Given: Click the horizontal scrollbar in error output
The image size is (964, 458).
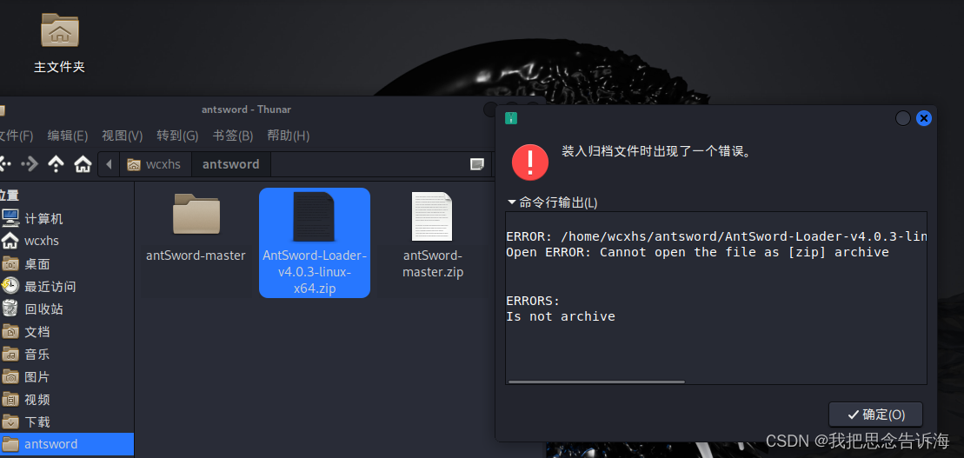Looking at the screenshot, I should [596, 382].
